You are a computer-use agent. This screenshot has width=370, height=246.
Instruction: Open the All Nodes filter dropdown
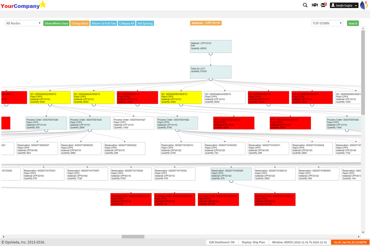24,23
